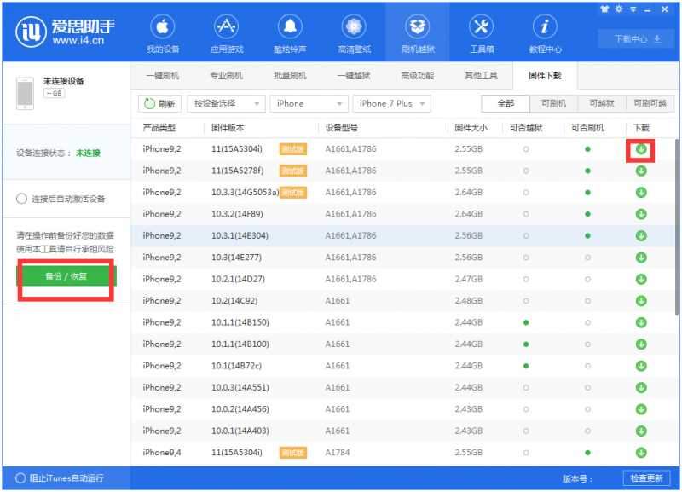Screen dimensions: 682x492
Task: Open the 应用游戏 app store section
Action: pyautogui.click(x=227, y=32)
